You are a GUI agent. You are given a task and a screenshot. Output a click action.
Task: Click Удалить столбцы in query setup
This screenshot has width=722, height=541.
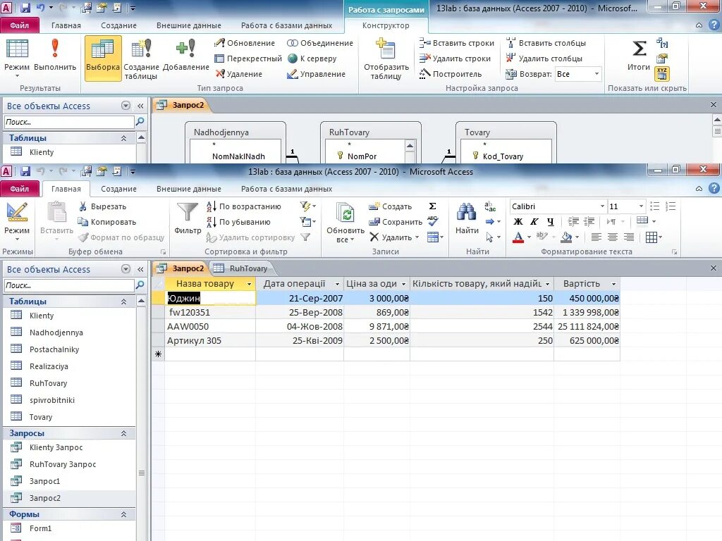(544, 58)
